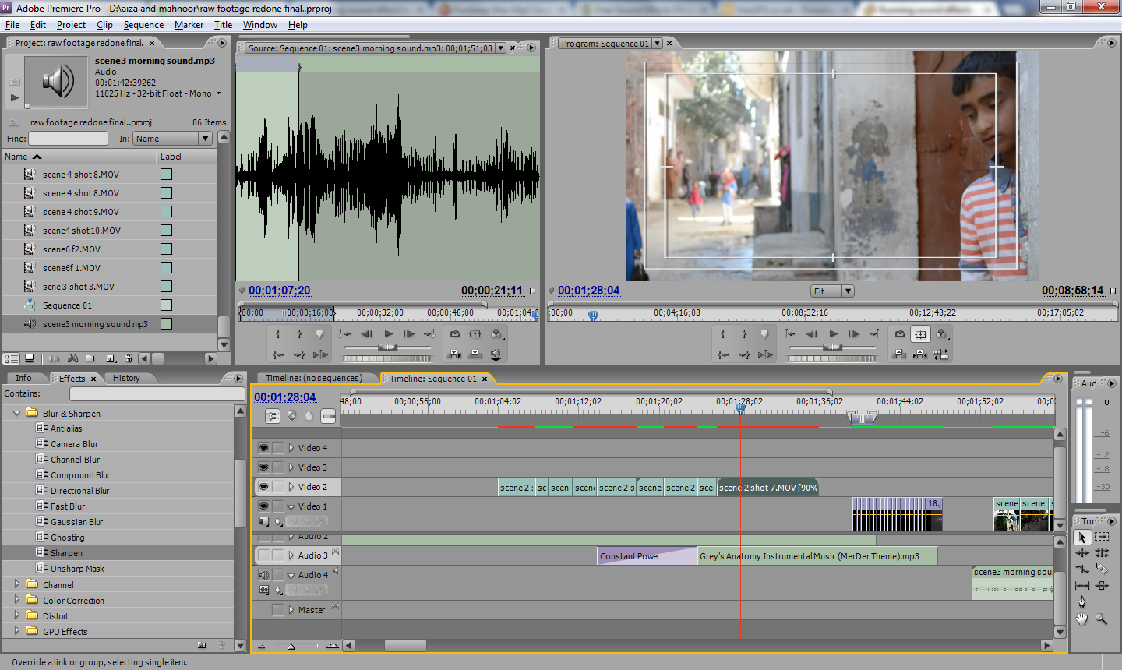Expand the Audio 3 track
The height and width of the screenshot is (670, 1122).
[x=291, y=555]
